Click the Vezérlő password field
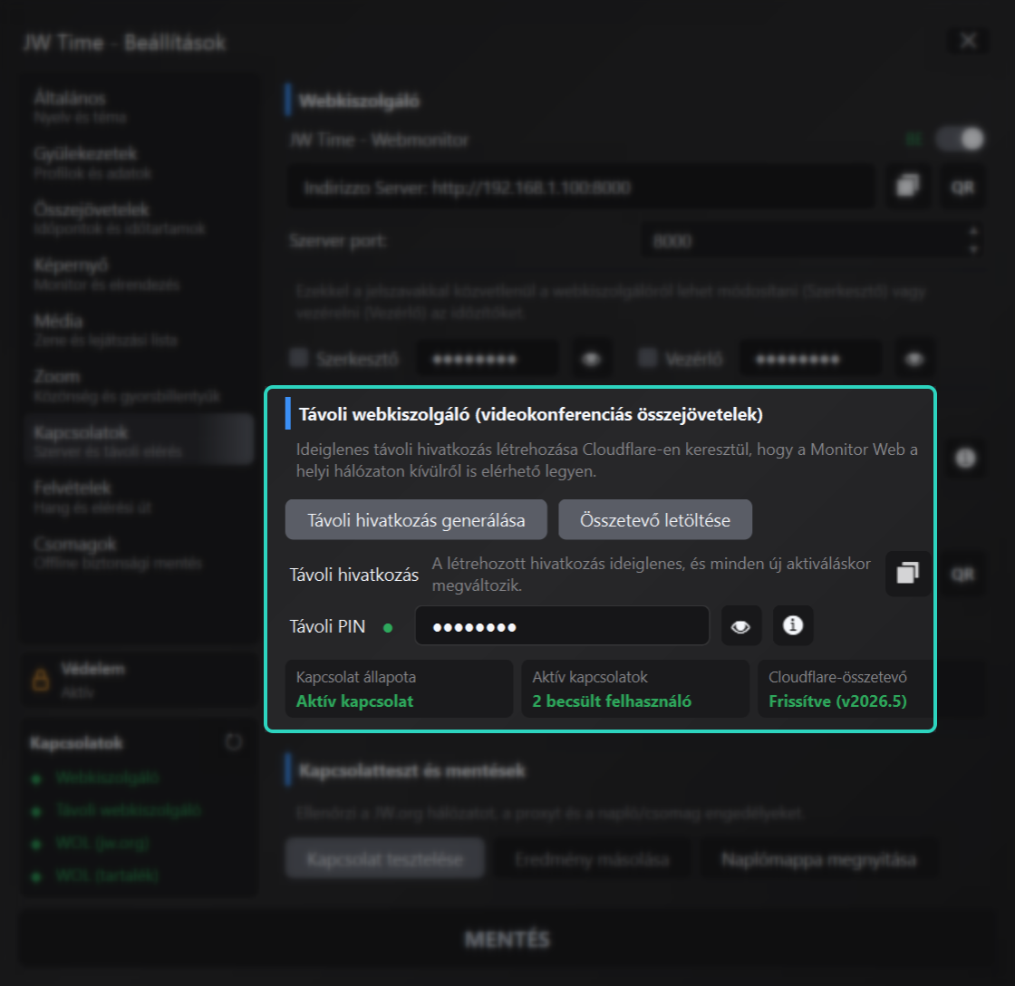 pos(810,359)
